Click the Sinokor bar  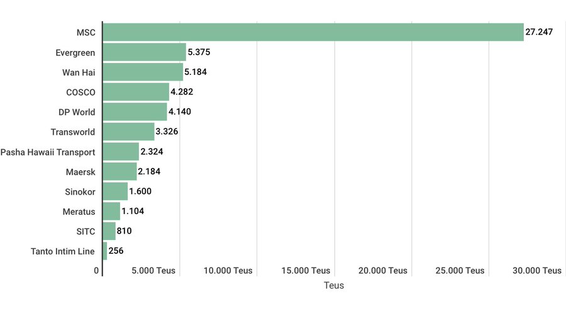pos(115,191)
